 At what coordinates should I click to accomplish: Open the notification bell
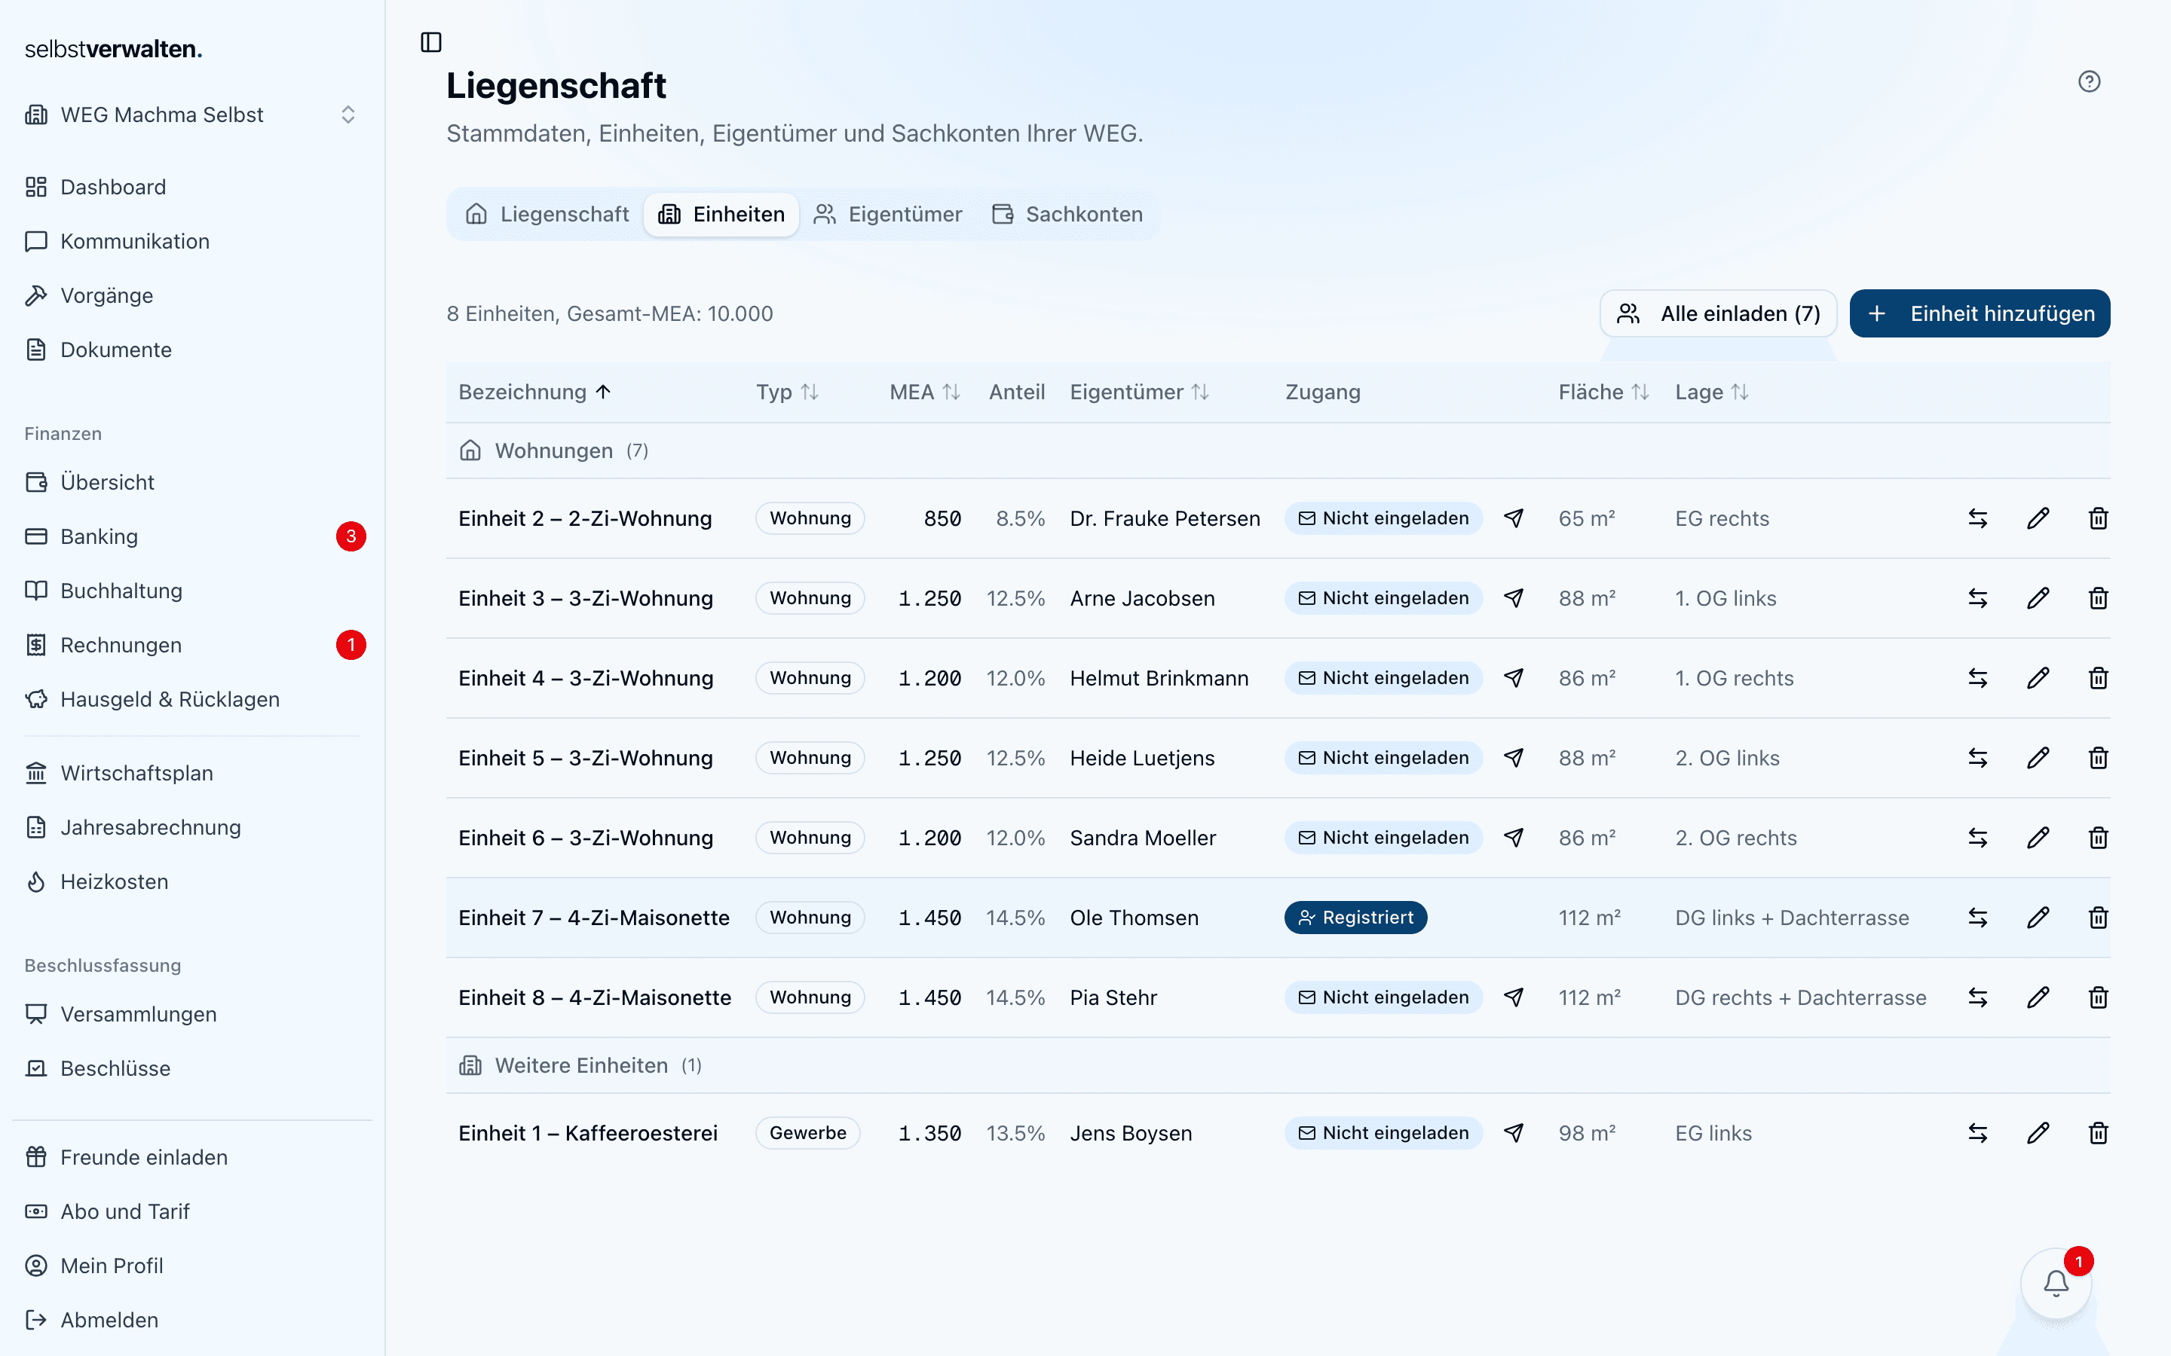(2056, 1284)
